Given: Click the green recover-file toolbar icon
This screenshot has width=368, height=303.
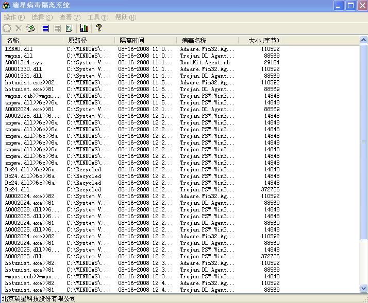Looking at the screenshot, I should 30,28.
